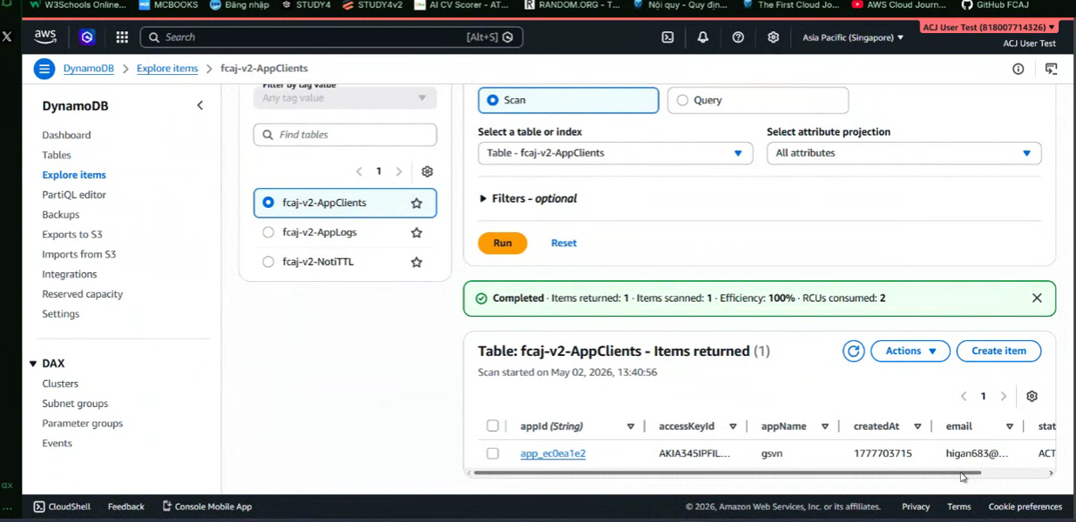Sort by createdAt column arrow
Screen dimensions: 1076x522
point(917,426)
